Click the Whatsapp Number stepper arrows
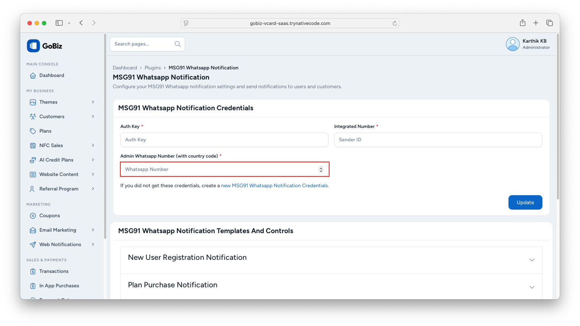The width and height of the screenshot is (580, 326). click(321, 170)
